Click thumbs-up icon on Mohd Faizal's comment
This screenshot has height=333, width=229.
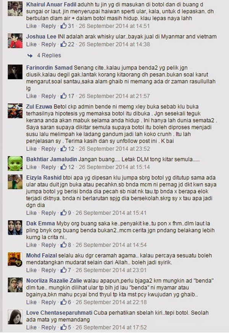click(x=63, y=270)
